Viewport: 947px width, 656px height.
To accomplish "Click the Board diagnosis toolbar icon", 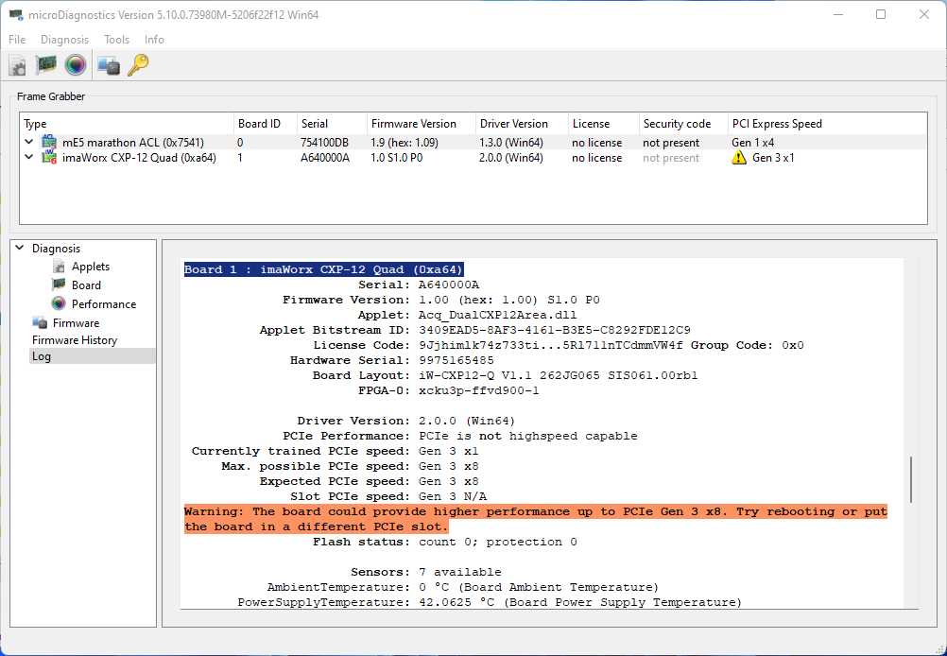I will 46,65.
